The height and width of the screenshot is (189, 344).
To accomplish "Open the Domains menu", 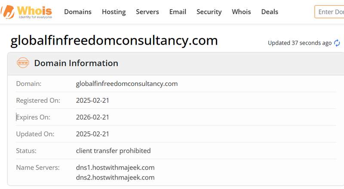I will click(78, 12).
